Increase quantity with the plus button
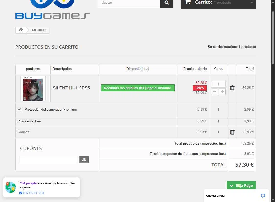 222,92
